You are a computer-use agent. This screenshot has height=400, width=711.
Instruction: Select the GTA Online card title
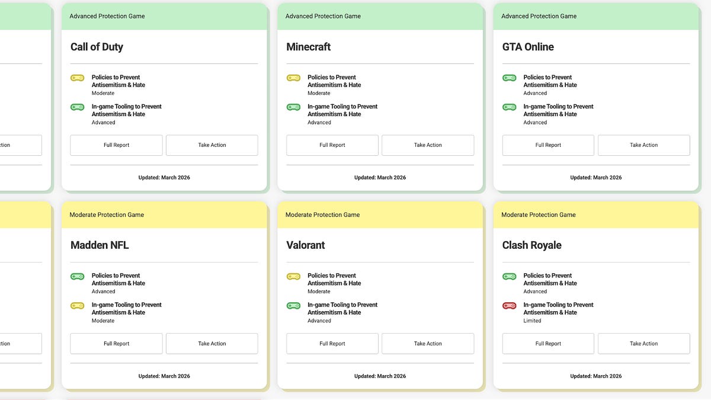528,47
